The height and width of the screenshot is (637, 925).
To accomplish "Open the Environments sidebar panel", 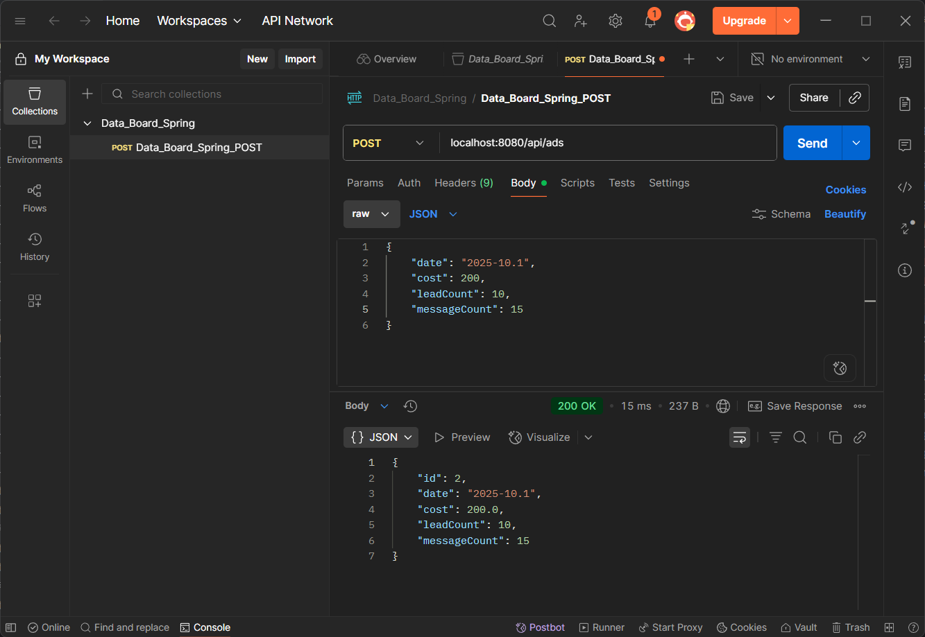I will (x=35, y=150).
